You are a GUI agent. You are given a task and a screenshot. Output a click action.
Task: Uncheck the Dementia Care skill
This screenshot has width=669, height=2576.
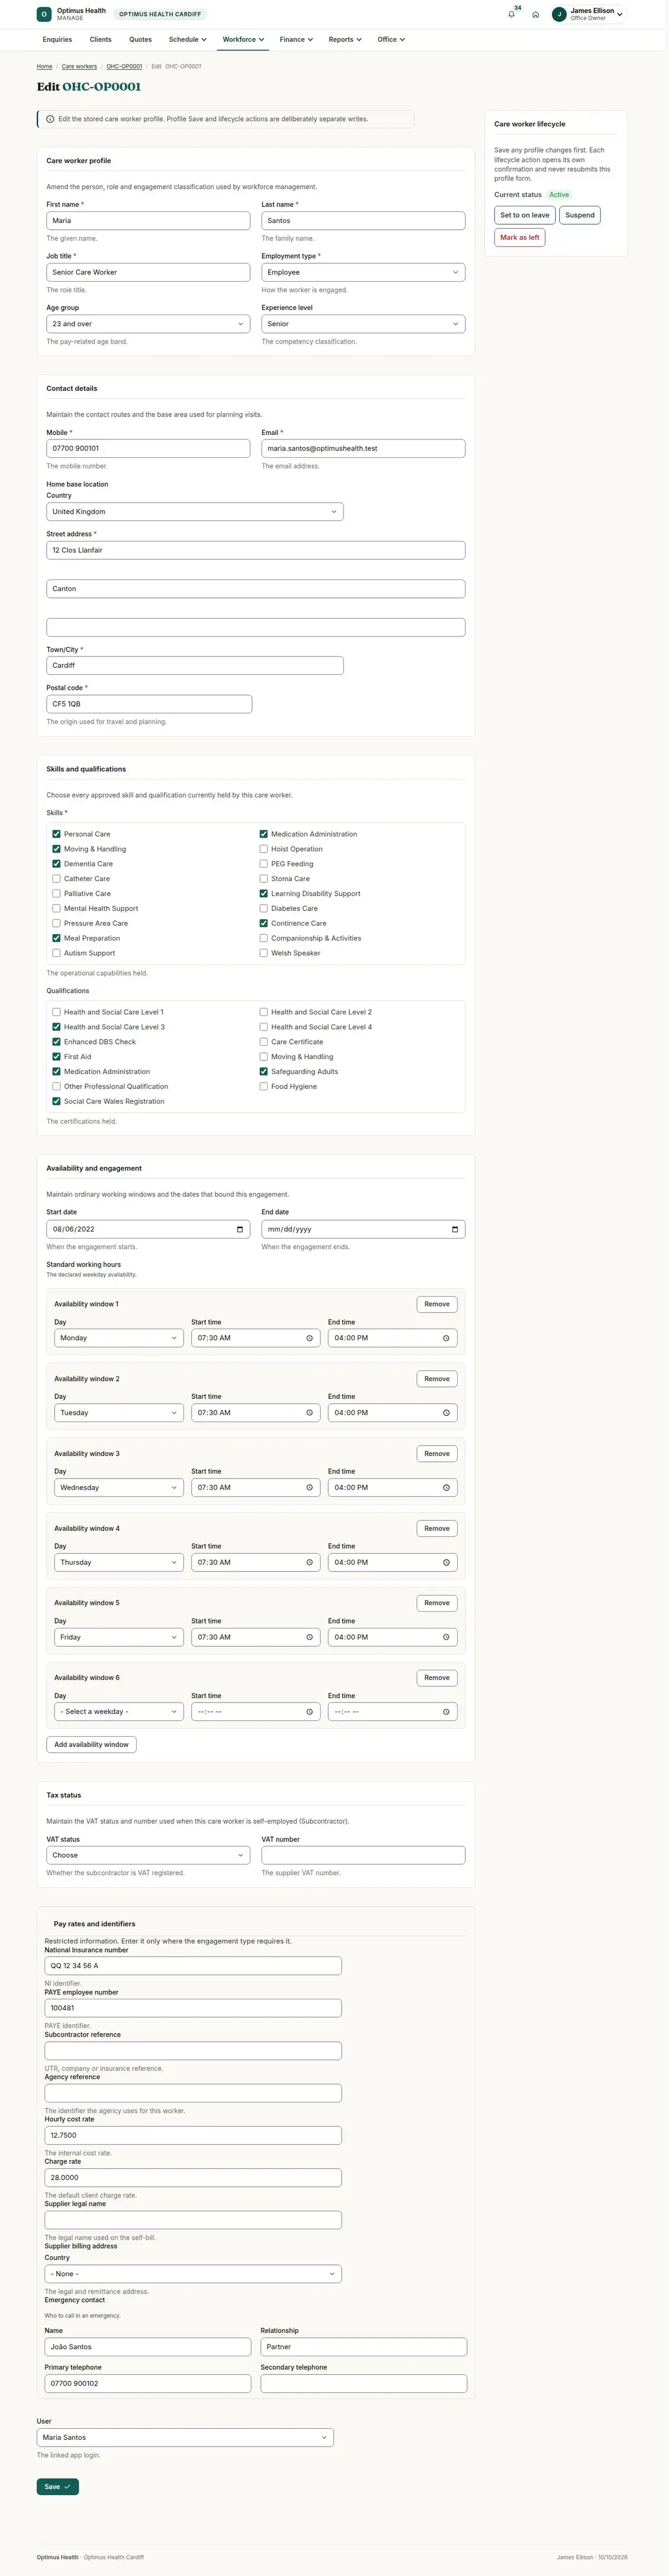coord(56,864)
